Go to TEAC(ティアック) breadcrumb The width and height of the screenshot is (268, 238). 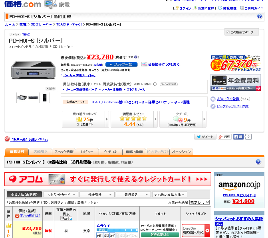pos(69,25)
